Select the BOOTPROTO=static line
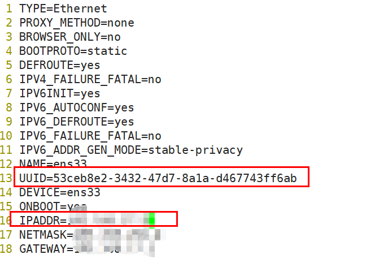 [73, 51]
